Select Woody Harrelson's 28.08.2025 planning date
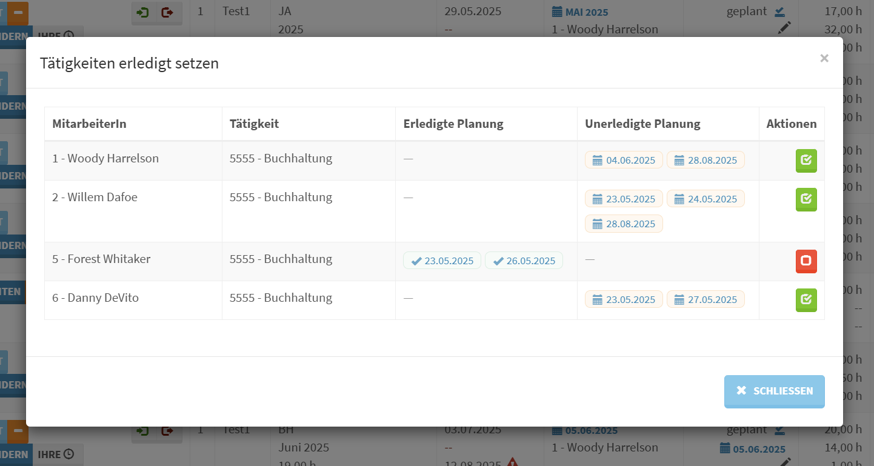 click(706, 160)
